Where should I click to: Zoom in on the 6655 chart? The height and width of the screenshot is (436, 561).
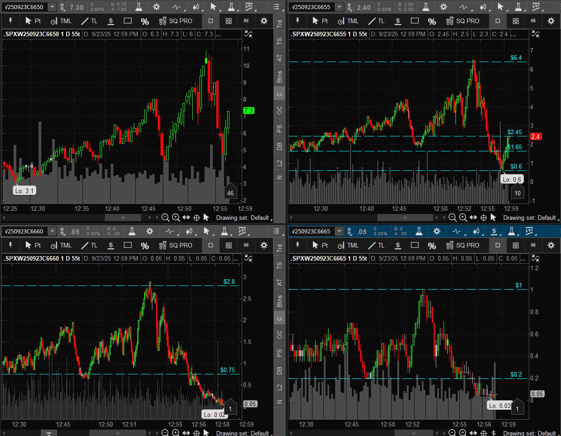coord(463,218)
